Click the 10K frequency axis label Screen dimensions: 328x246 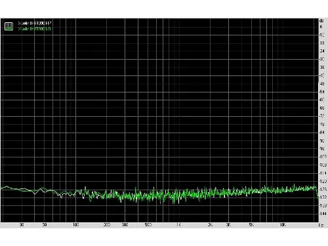click(x=283, y=225)
